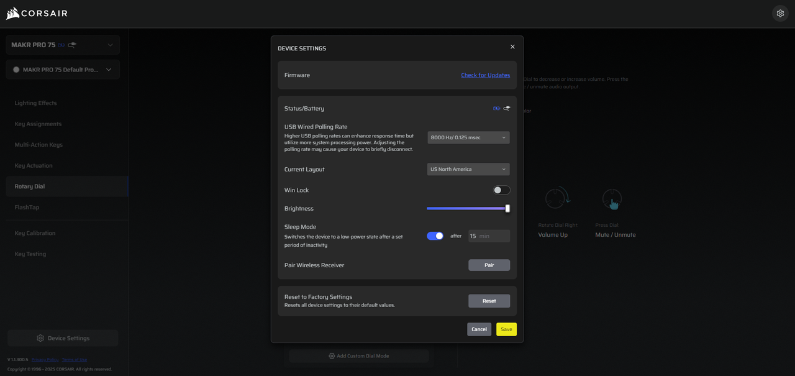Open the app settings gear icon

[780, 14]
